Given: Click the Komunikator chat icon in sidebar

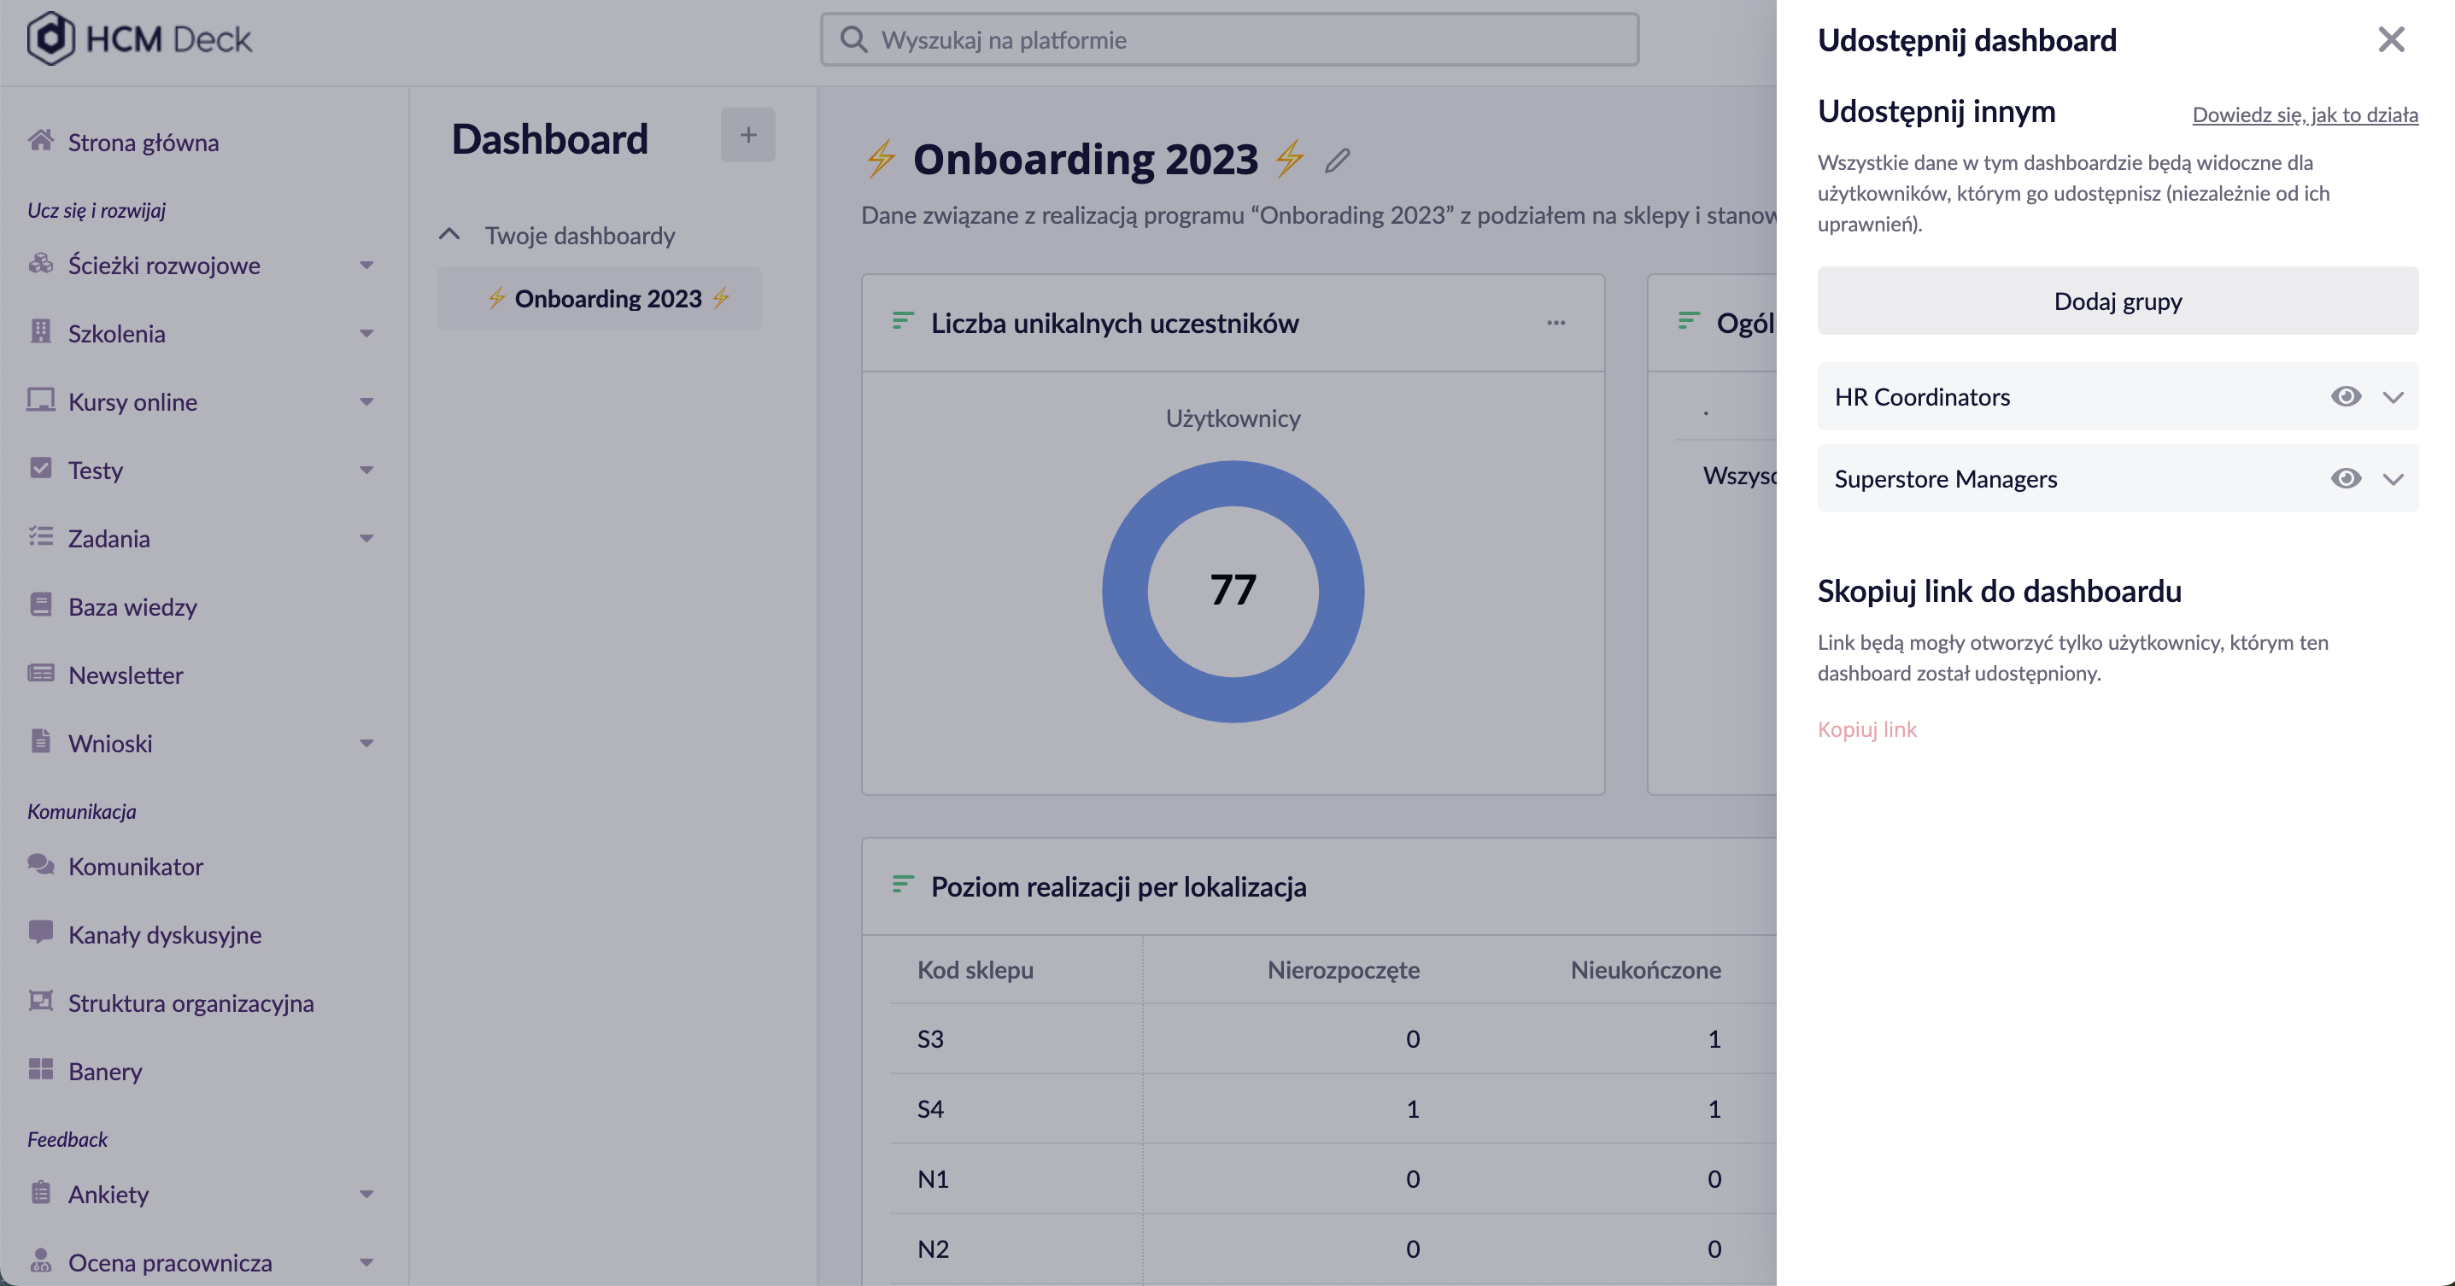Looking at the screenshot, I should [41, 865].
